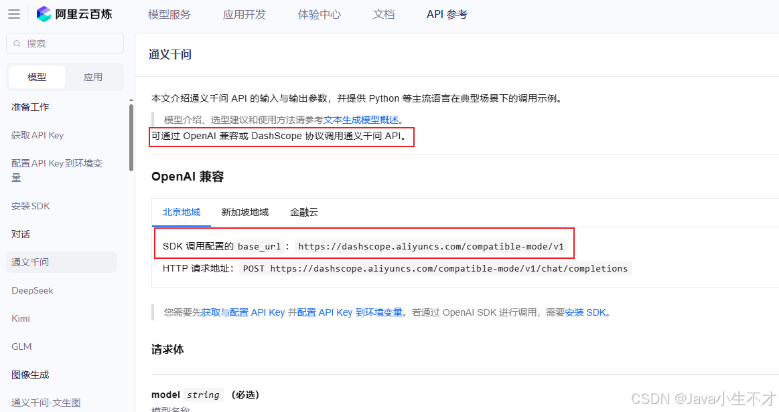Open 文档 in top navigation
Screen dimensions: 779x412
(384, 14)
